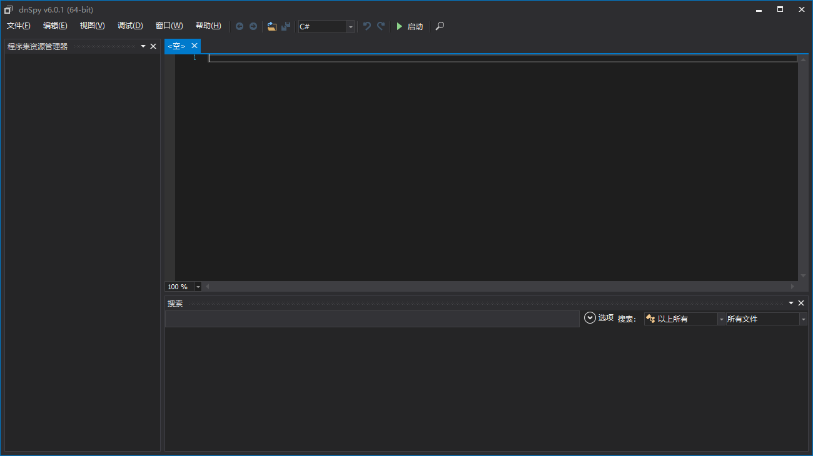Minimize the dnSpy window
The image size is (813, 456).
tap(759, 9)
